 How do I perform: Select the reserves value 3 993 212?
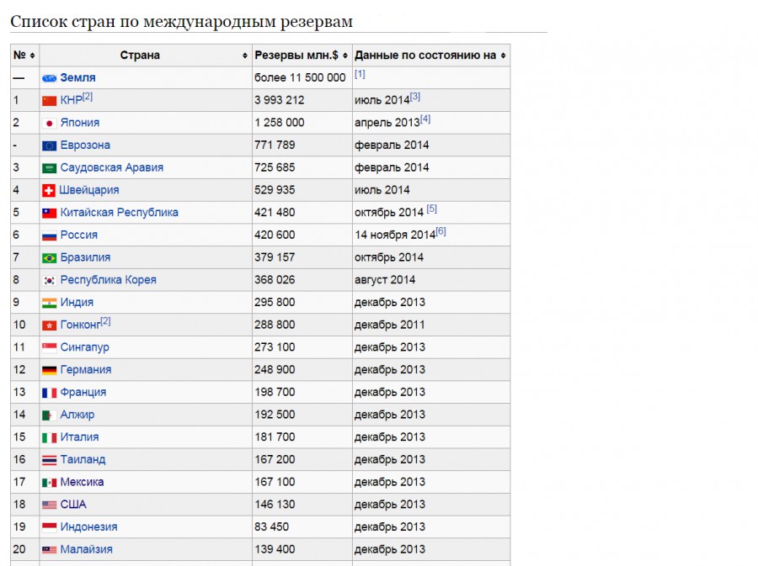(280, 100)
